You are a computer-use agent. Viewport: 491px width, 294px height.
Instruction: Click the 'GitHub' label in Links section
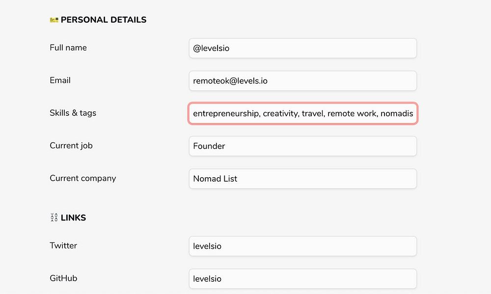click(x=63, y=278)
